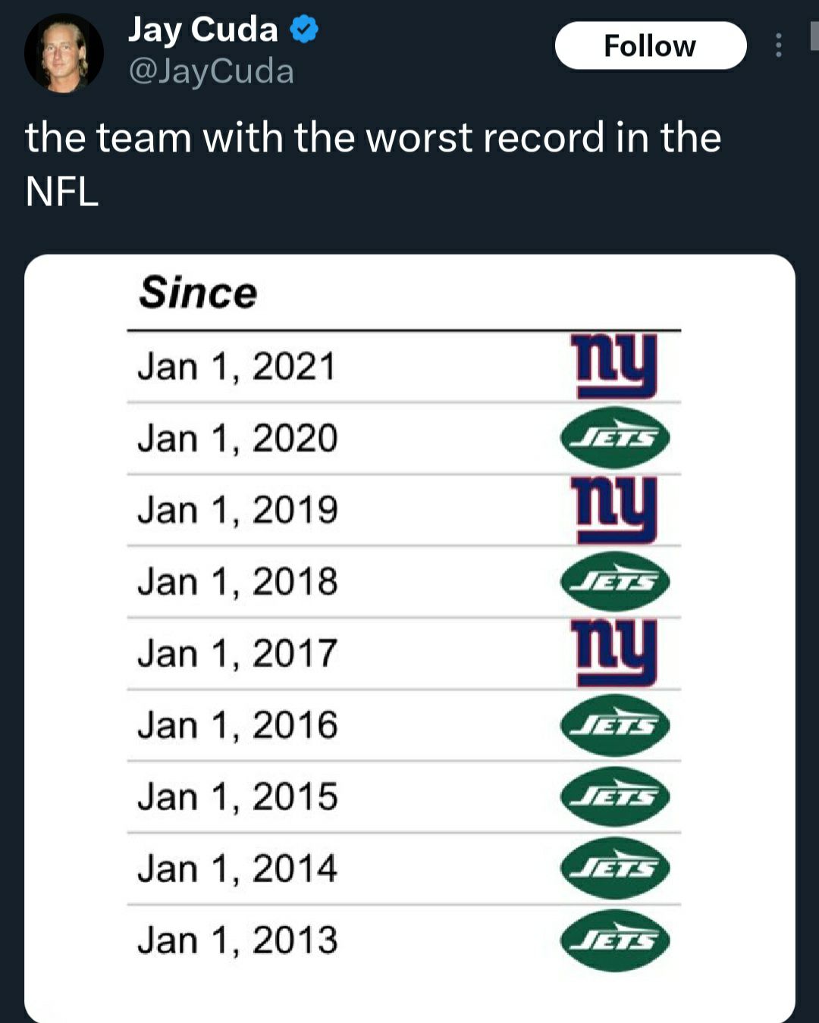Click the blue verified badge
The width and height of the screenshot is (819, 1023).
304,30
